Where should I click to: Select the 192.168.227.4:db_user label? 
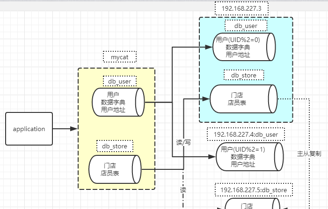pyautogui.click(x=246, y=134)
